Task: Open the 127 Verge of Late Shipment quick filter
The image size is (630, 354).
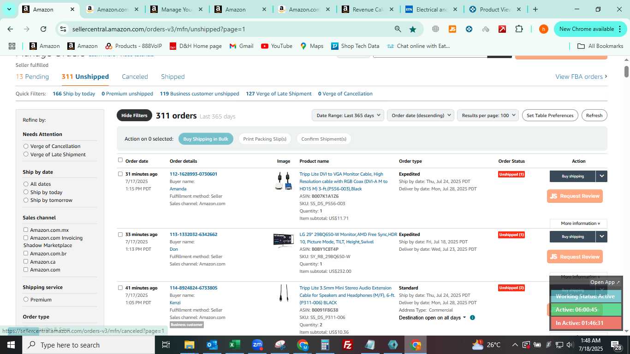Action: pos(279,94)
